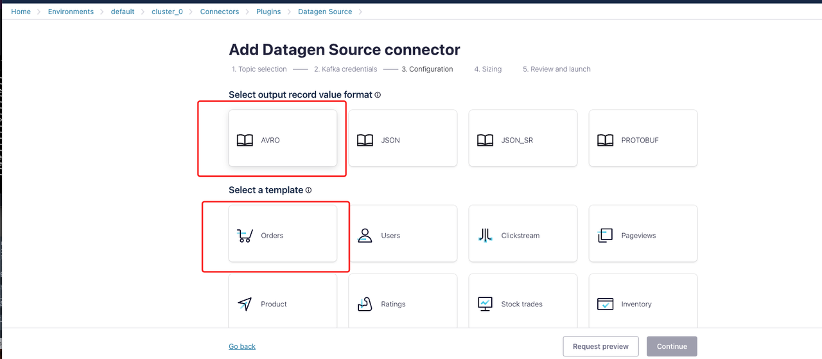Open the Connectors breadcrumb link
The height and width of the screenshot is (359, 822).
pos(220,12)
